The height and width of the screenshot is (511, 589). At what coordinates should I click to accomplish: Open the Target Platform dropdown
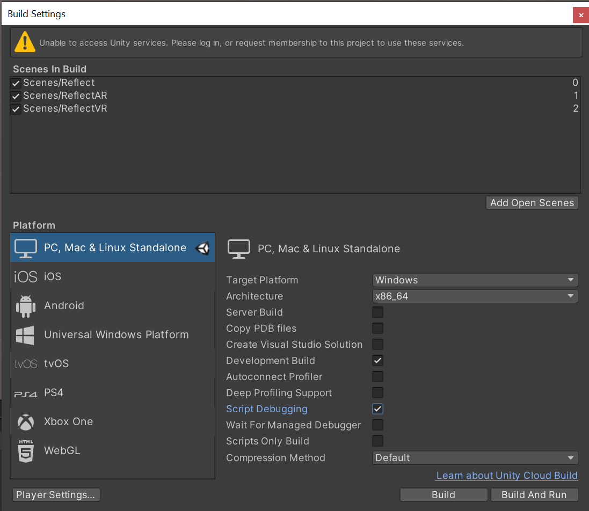coord(475,280)
